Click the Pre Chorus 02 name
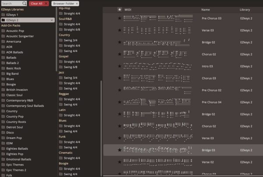Screen dimensions: 263x177 [x=212, y=90]
